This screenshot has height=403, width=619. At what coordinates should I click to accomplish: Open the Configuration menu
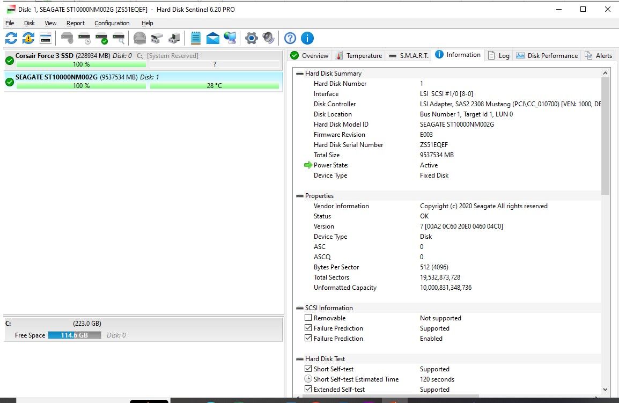tap(112, 23)
